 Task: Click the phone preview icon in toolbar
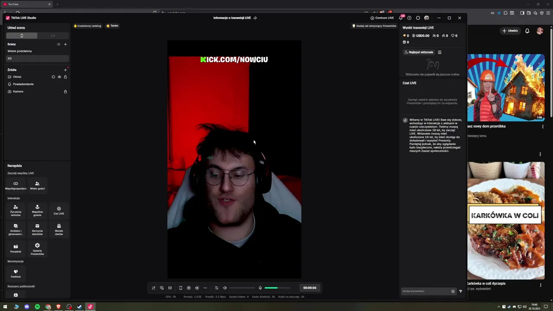(x=181, y=288)
